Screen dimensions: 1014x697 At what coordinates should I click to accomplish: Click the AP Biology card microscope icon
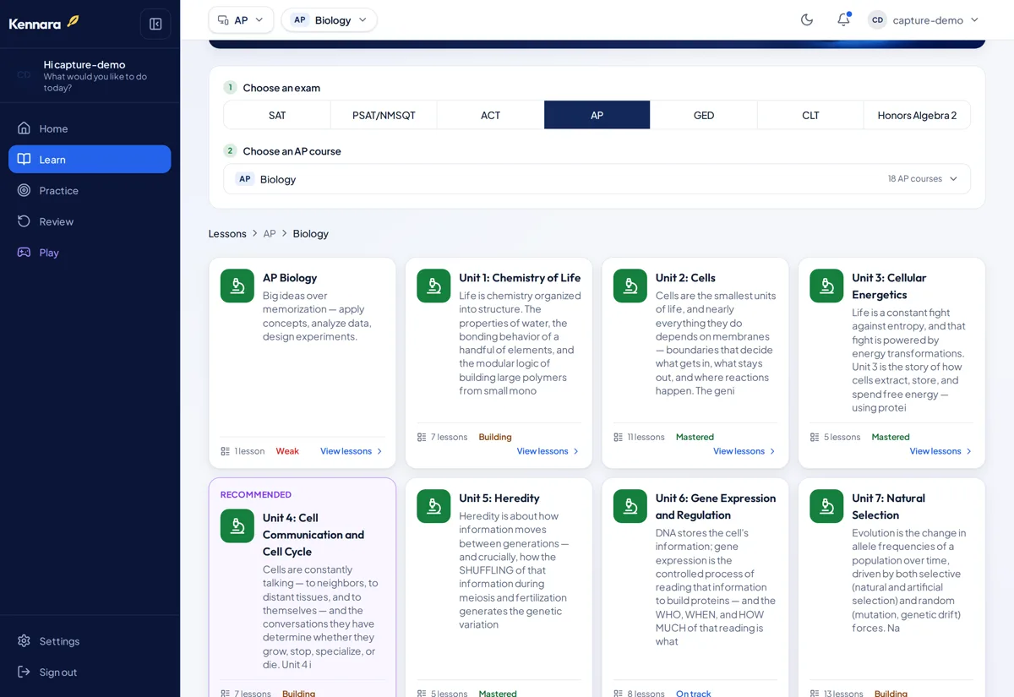[237, 286]
